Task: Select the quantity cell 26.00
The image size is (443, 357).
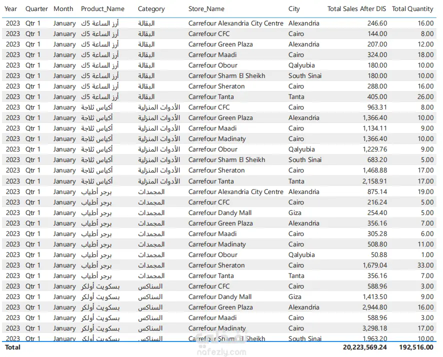Action: click(x=425, y=96)
